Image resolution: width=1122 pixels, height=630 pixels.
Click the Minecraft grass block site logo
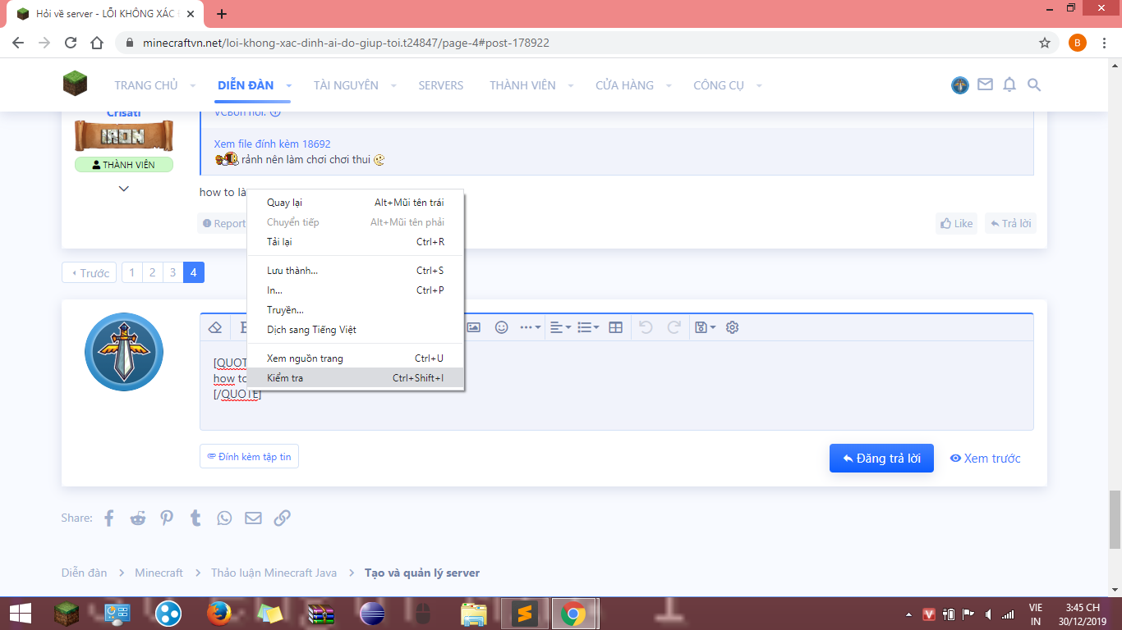[75, 83]
